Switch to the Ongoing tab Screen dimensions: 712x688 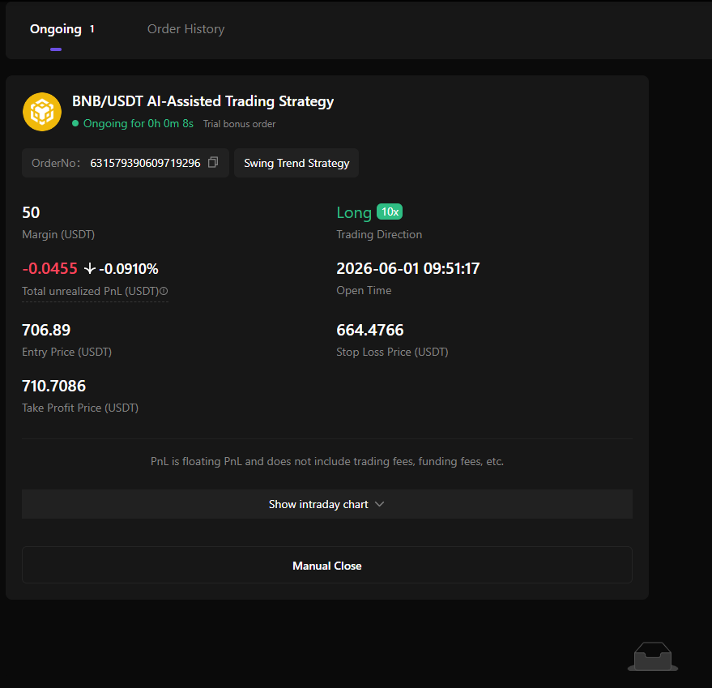pos(56,29)
